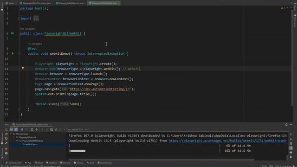Expand all test tree nodes
The width and height of the screenshot is (297, 167).
[x=32, y=129]
